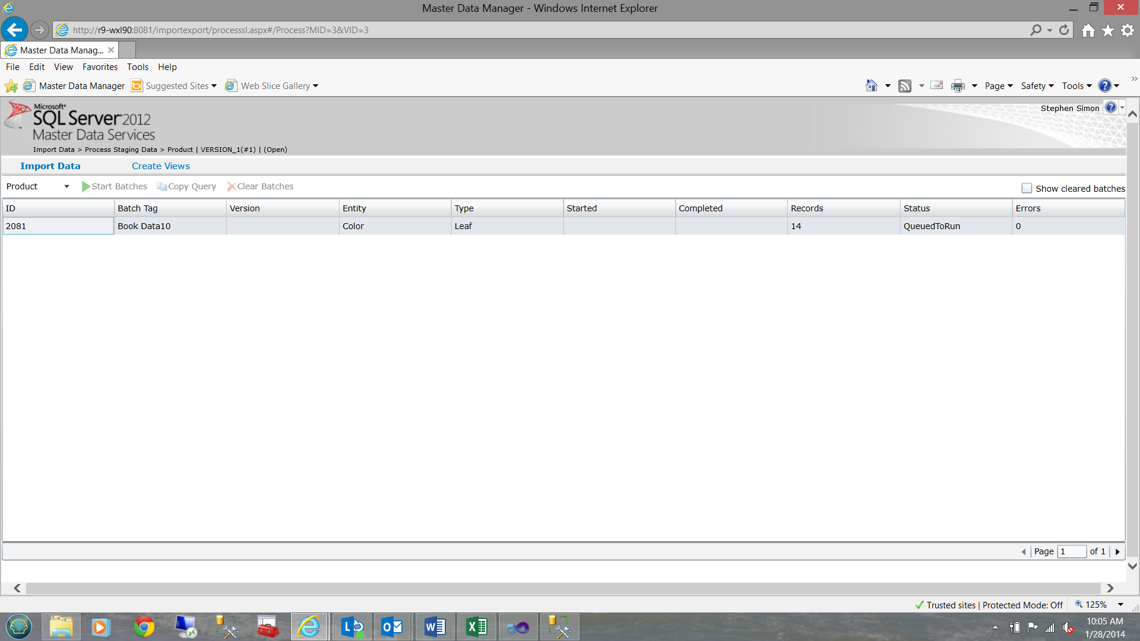
Task: Click the help icon beside Stephen Simon
Action: tap(1110, 108)
